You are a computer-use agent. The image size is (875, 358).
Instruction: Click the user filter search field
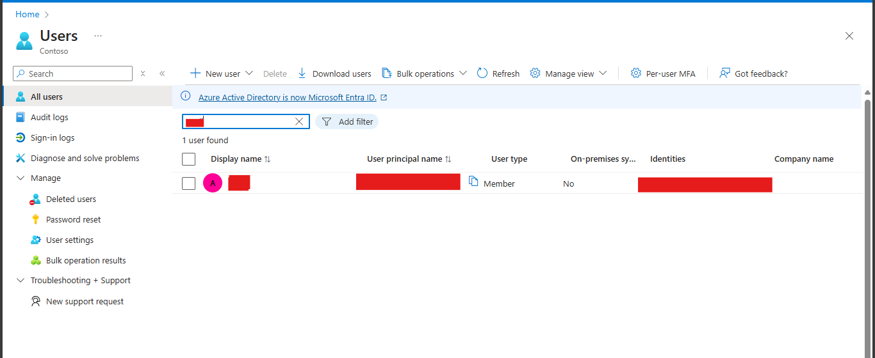click(x=246, y=121)
